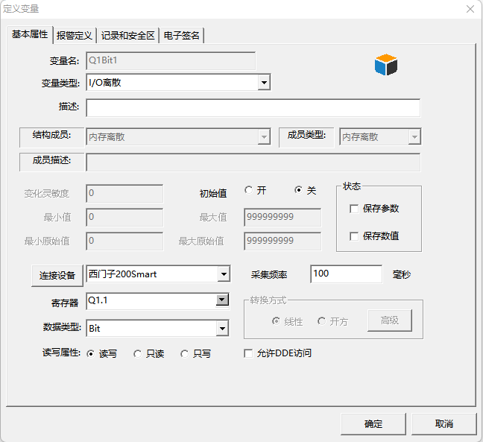Click the 毫秒 unit label
The width and height of the screenshot is (483, 442).
pyautogui.click(x=401, y=275)
